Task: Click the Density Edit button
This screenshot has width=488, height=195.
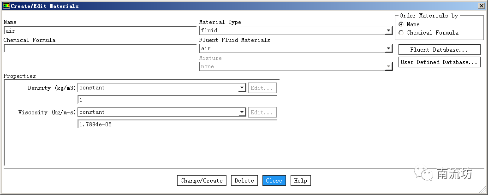Action: (262, 88)
